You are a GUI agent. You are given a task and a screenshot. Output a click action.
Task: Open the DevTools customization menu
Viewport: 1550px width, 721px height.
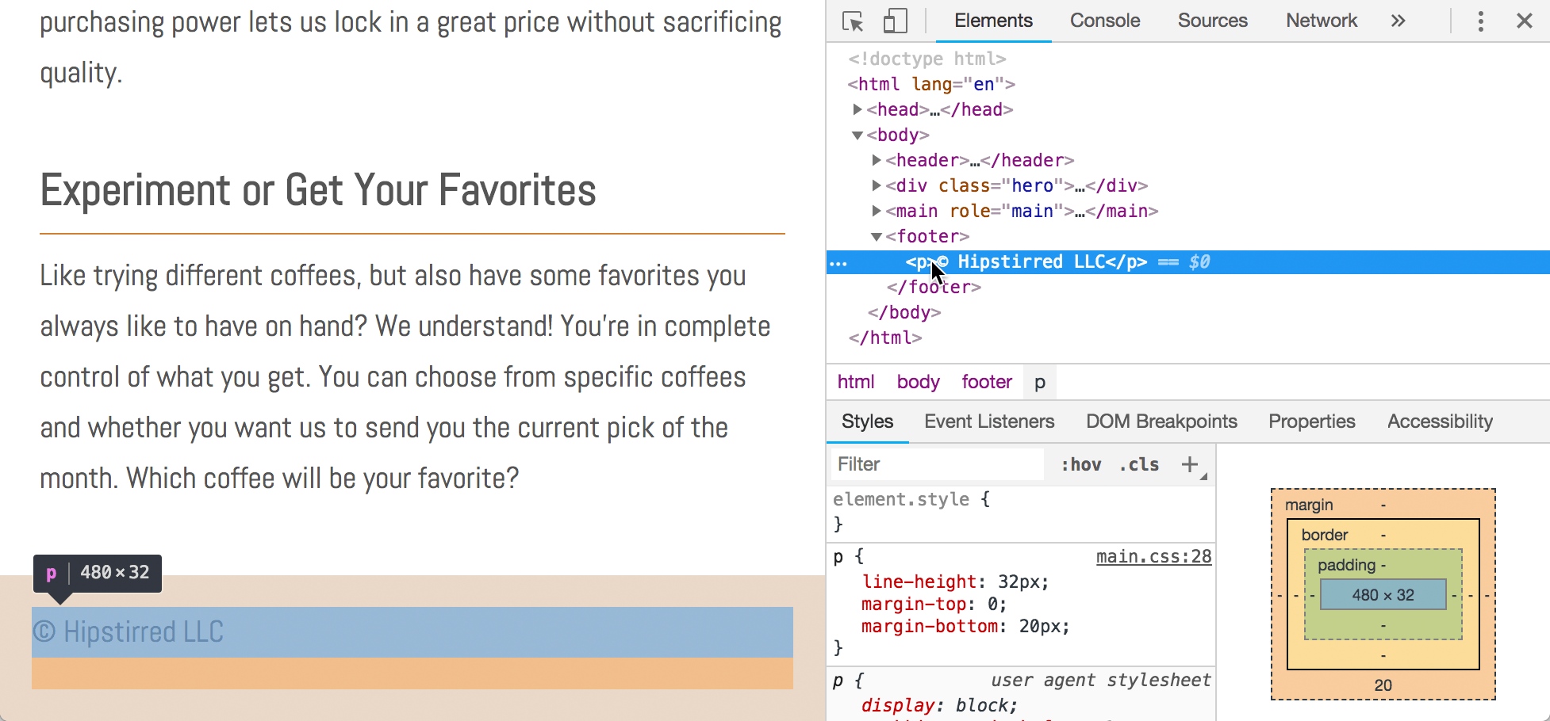click(1480, 21)
